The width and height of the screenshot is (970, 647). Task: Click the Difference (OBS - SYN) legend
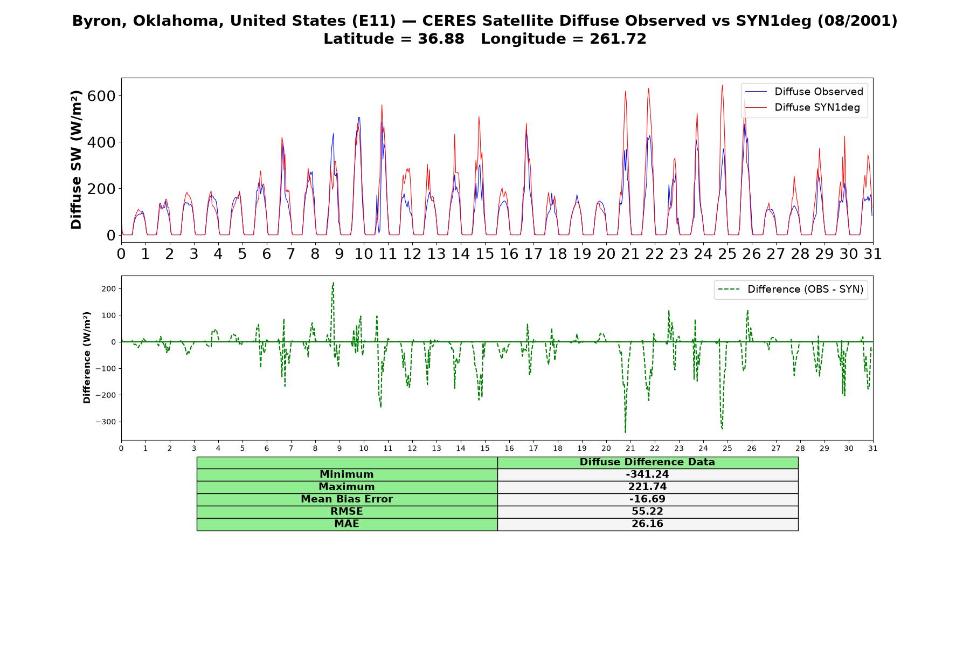[x=791, y=290]
